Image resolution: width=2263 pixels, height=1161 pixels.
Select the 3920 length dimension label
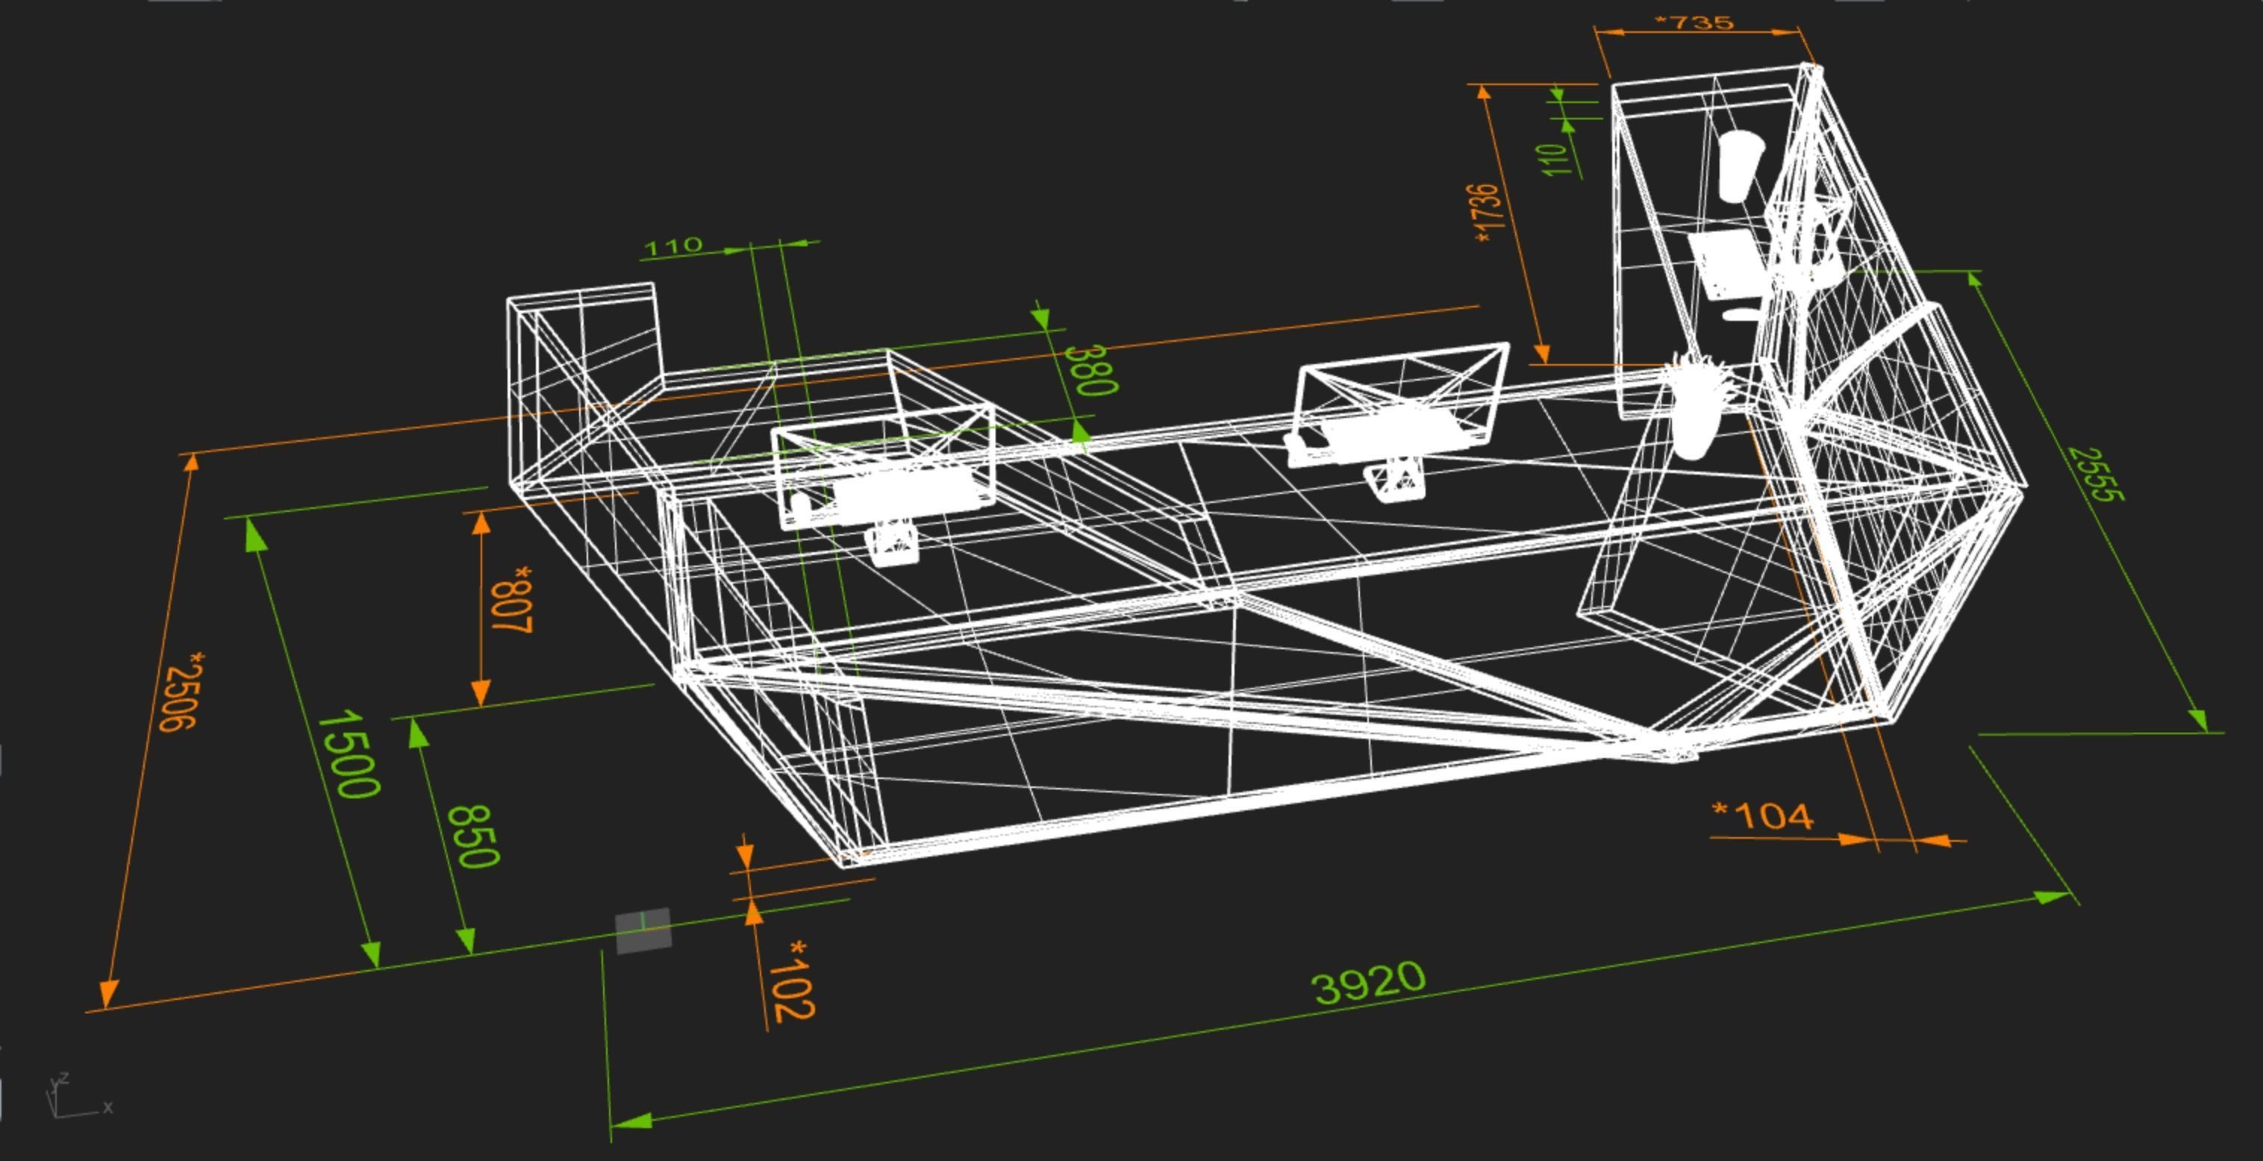coord(1368,983)
